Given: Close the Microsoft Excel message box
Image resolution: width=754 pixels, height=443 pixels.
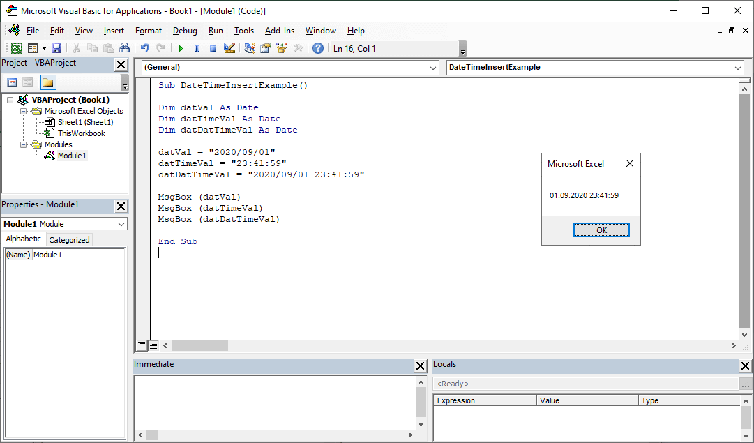Looking at the screenshot, I should (629, 163).
